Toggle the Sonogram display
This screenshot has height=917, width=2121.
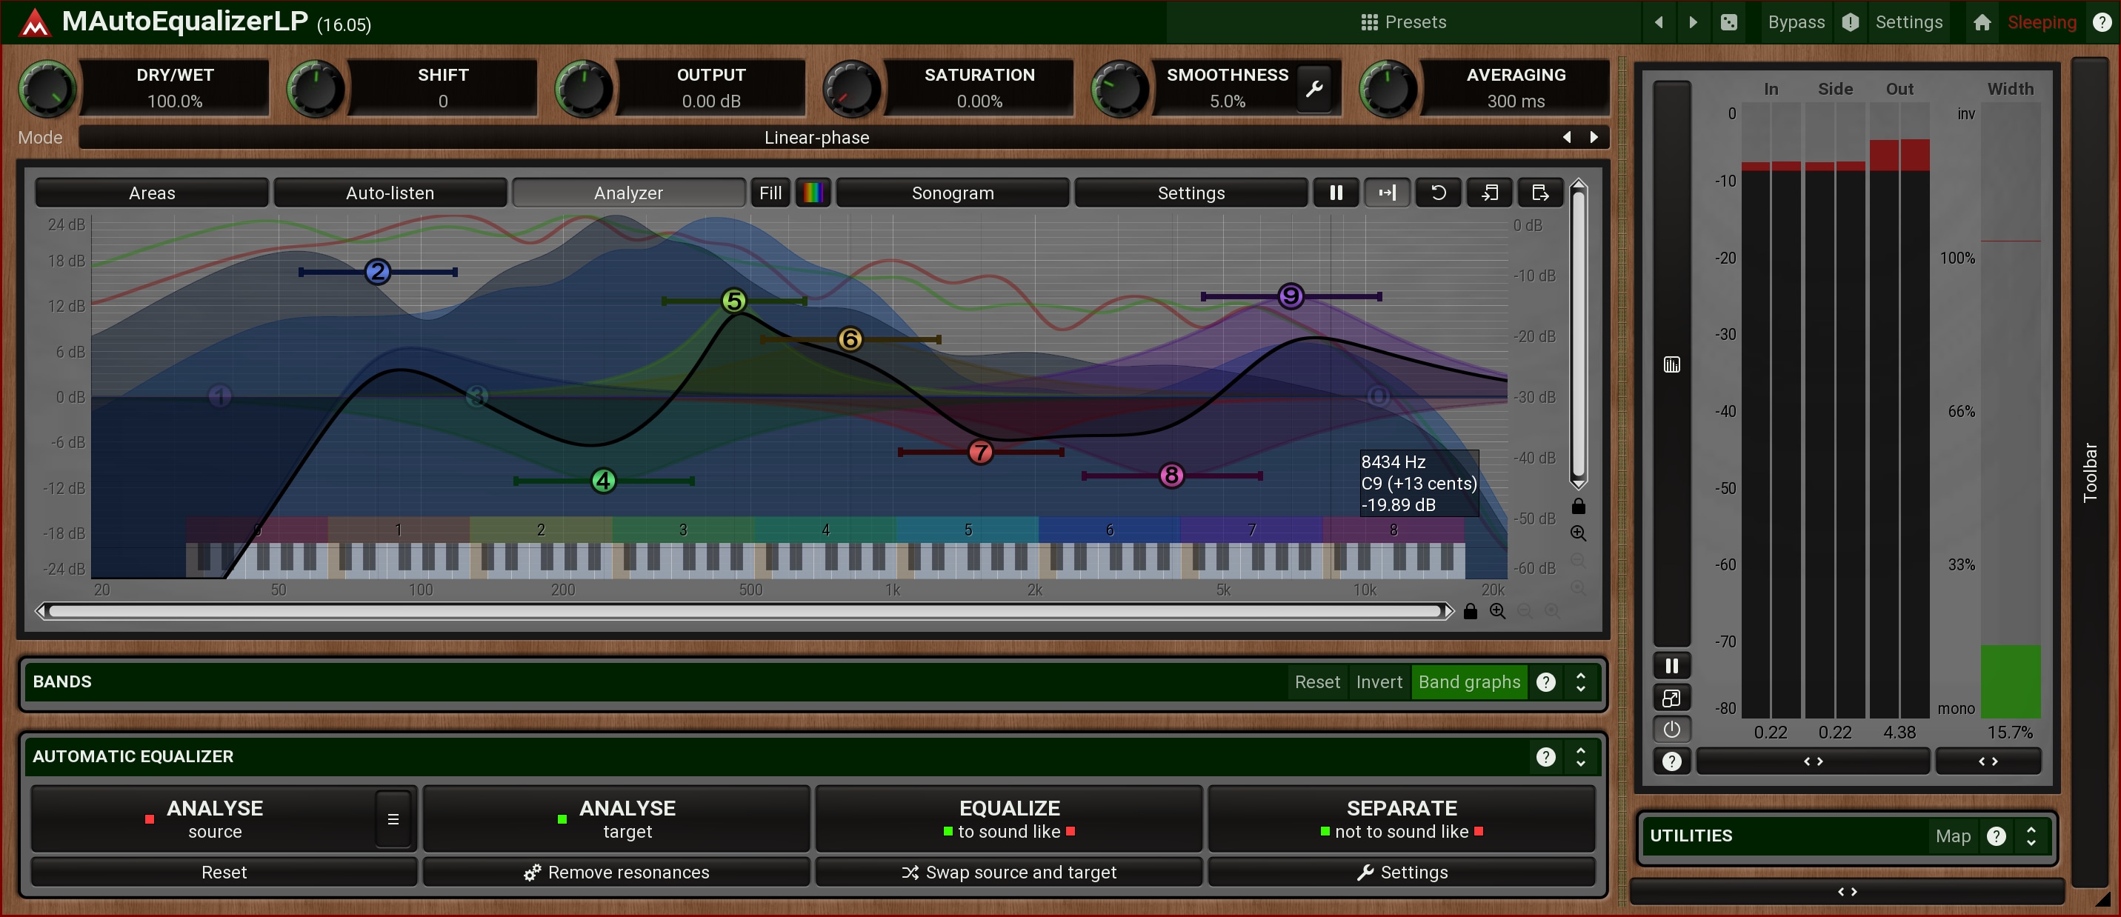click(953, 193)
